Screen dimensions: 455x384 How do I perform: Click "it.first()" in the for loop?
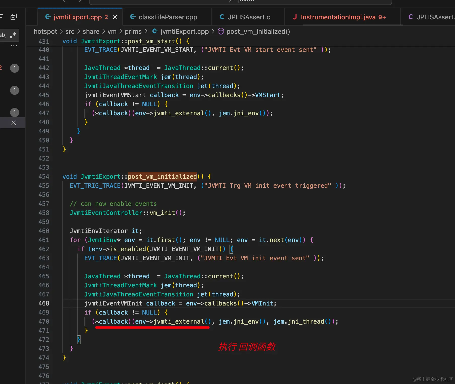164,240
